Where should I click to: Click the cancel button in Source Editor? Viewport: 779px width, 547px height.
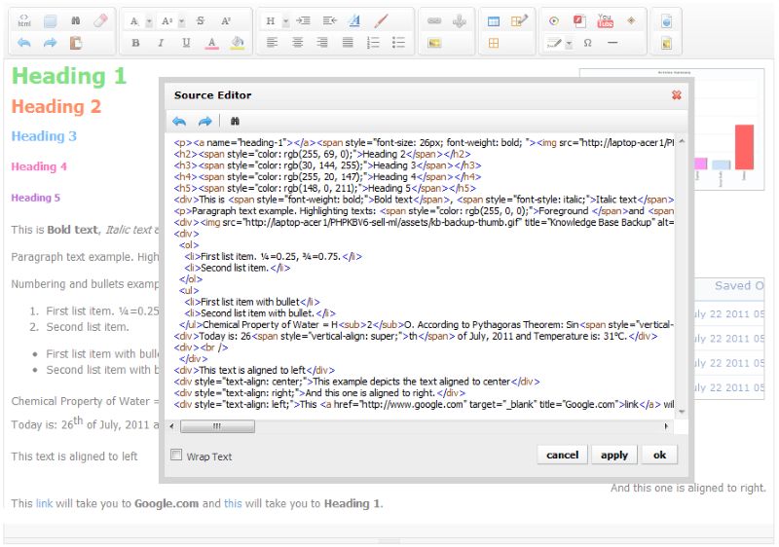coord(562,455)
